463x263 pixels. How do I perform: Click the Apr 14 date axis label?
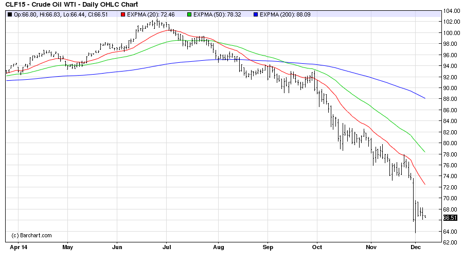pos(19,247)
